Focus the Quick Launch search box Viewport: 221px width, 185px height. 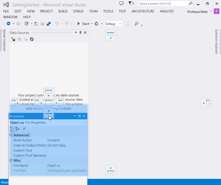pos(165,4)
